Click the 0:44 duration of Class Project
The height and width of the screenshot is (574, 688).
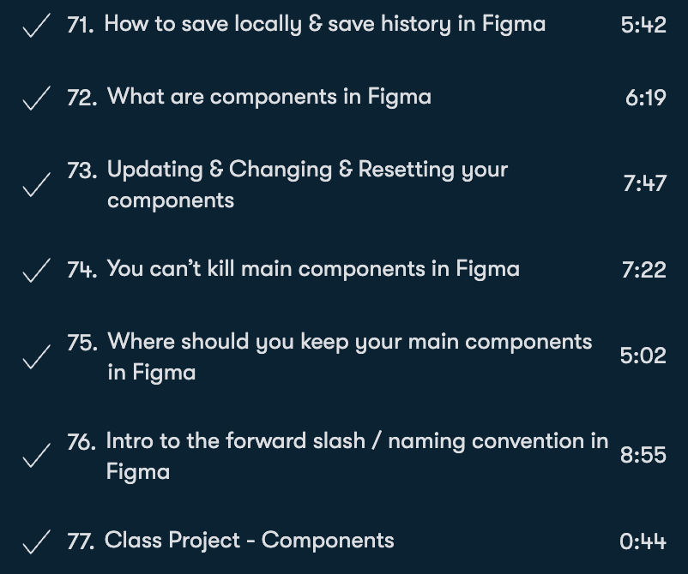coord(643,541)
